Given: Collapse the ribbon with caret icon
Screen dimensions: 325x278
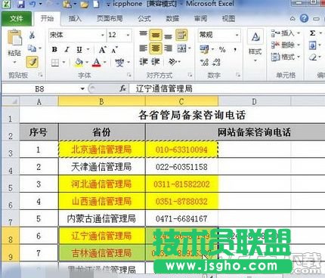Looking at the screenshot, I should [292, 18].
